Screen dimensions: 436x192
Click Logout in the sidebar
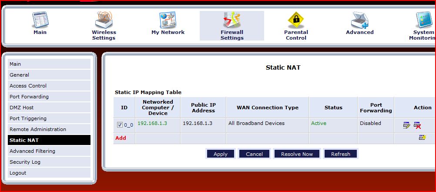49,172
